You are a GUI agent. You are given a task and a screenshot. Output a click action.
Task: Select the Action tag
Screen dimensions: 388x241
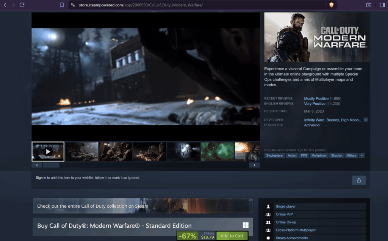point(292,155)
